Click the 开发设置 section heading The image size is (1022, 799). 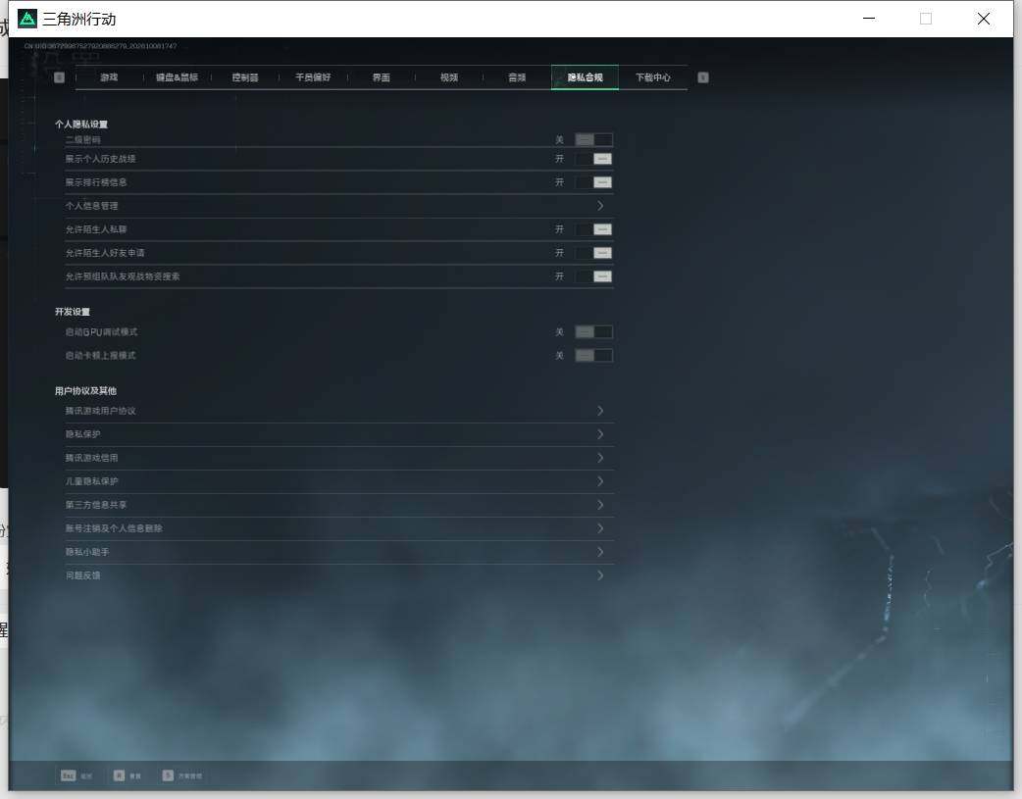click(73, 312)
